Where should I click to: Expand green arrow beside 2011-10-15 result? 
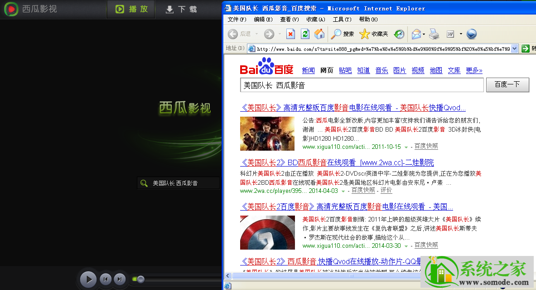(x=406, y=147)
